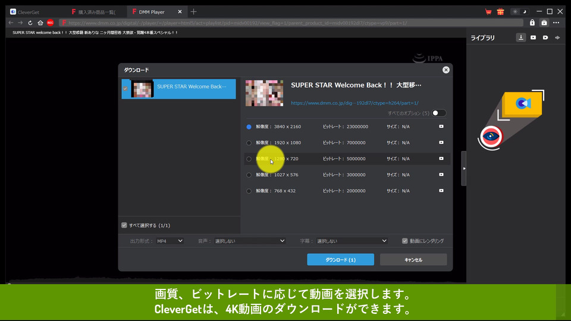Click the ビットレート 7000000 value
The width and height of the screenshot is (571, 321).
click(x=356, y=143)
